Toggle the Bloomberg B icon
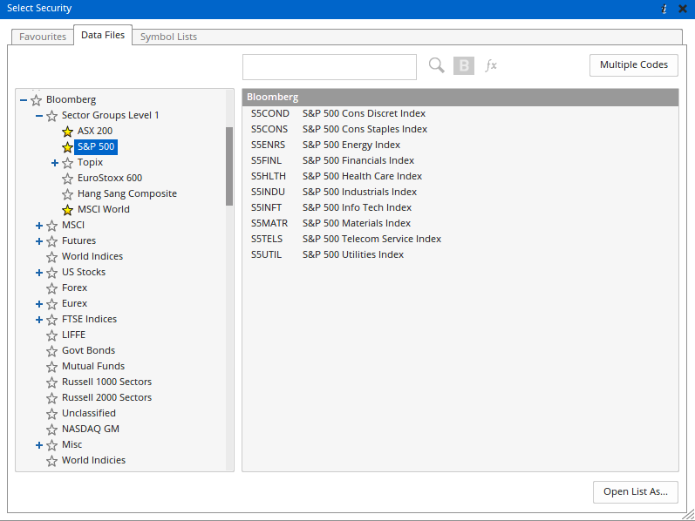 (x=464, y=65)
